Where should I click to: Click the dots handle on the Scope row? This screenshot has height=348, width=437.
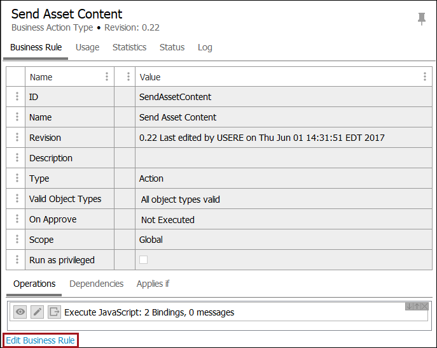click(17, 240)
